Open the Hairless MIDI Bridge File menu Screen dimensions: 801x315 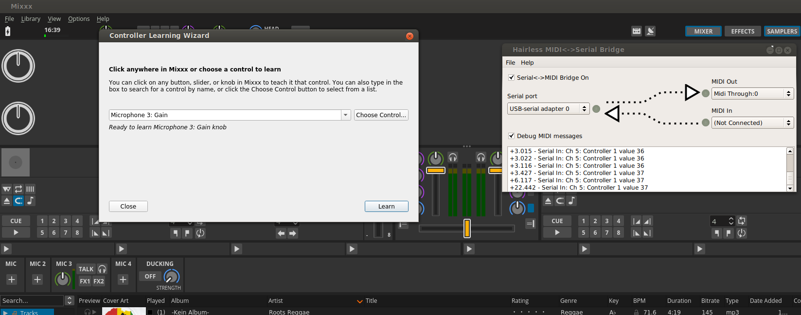(x=510, y=63)
